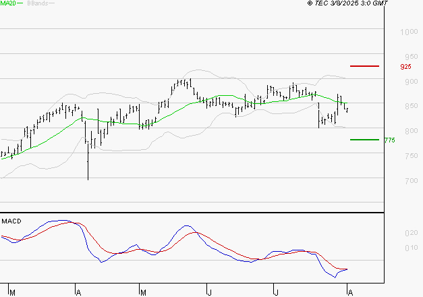This screenshot has height=297, width=423.
Task: Click the 1000 price axis label
Action: tap(409, 32)
